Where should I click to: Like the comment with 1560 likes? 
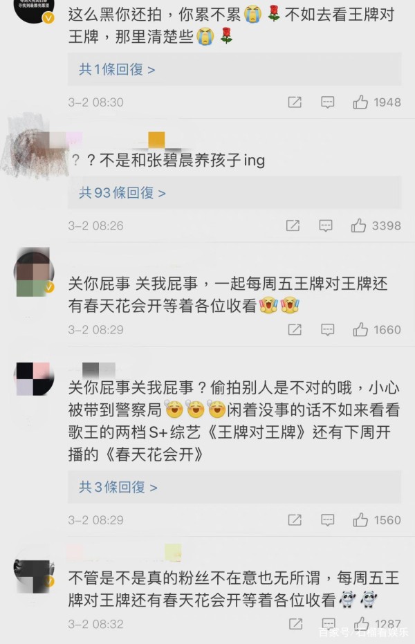[x=360, y=520]
